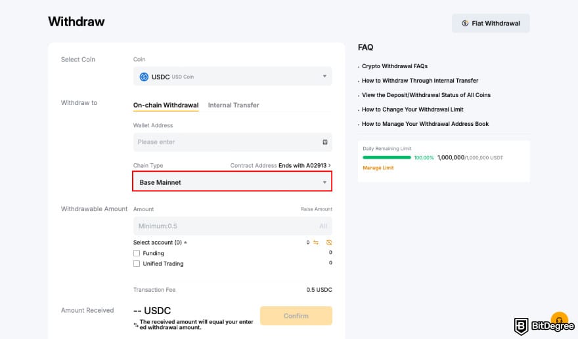Tick the Unified Trading account checkbox
Screen dimensions: 578x339
[137, 264]
